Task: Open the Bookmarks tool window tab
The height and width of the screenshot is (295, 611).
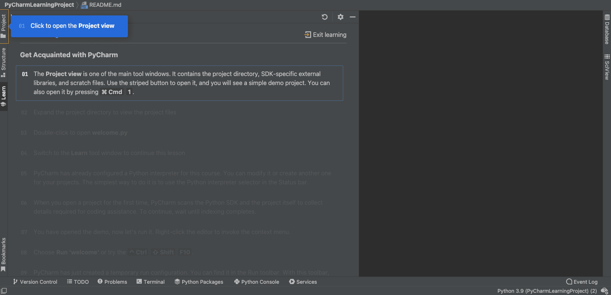Action: [x=4, y=255]
